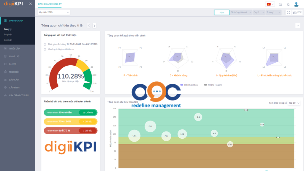Open the Công ty dashboard submenu item
This screenshot has width=304, height=171.
click(8, 29)
